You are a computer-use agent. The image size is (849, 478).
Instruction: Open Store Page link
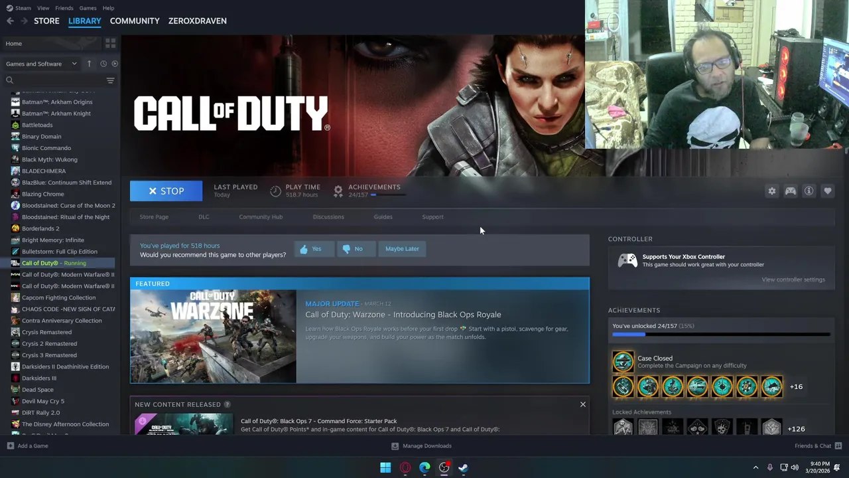point(154,217)
